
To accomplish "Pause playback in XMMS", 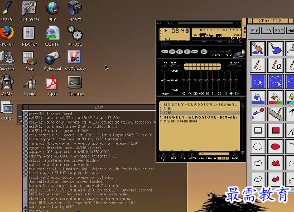I will tap(180, 51).
